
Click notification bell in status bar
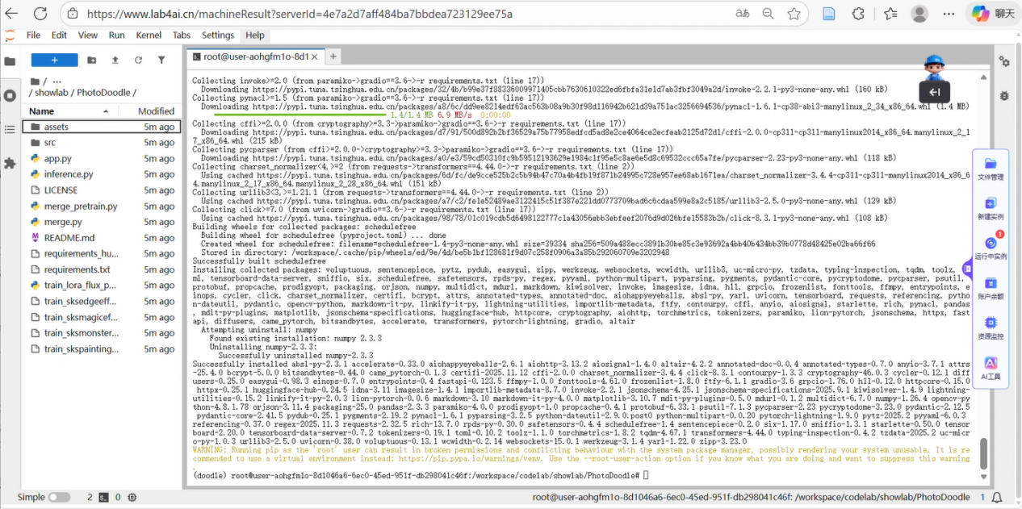pos(997,498)
